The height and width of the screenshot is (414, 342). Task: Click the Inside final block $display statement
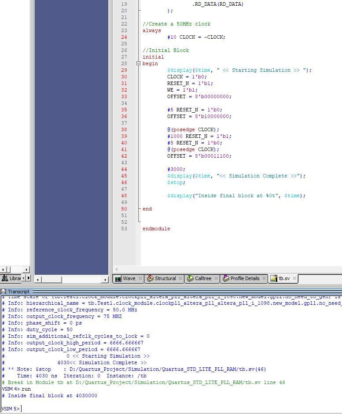236,196
